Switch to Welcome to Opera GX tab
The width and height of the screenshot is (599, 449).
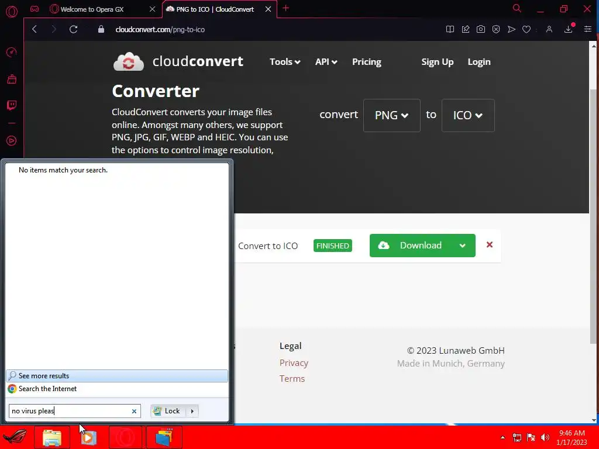click(x=92, y=9)
